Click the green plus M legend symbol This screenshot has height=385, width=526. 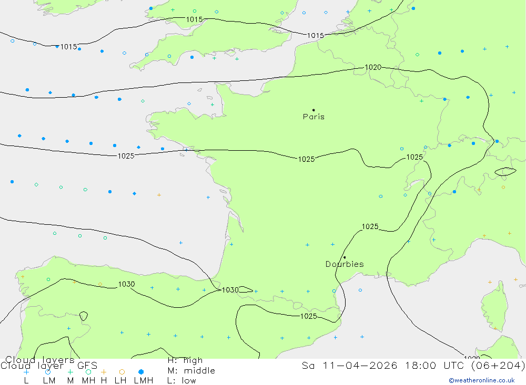[x=70, y=372]
